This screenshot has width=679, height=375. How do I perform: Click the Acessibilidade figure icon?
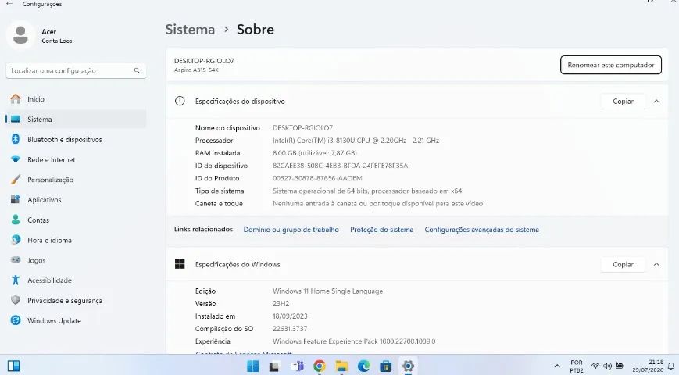[16, 280]
